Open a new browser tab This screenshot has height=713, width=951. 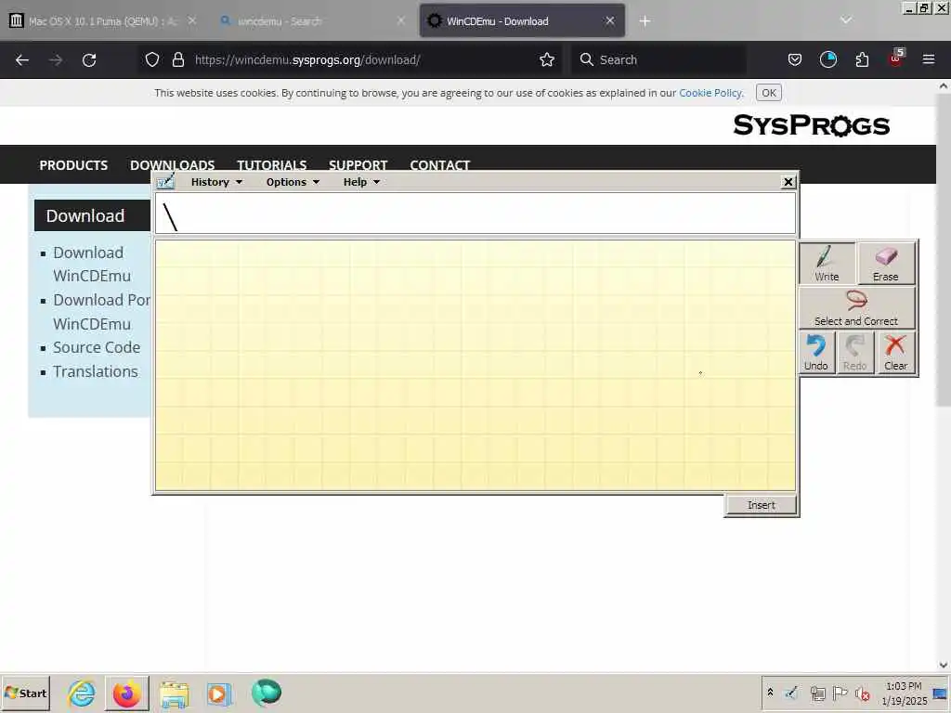pyautogui.click(x=645, y=21)
